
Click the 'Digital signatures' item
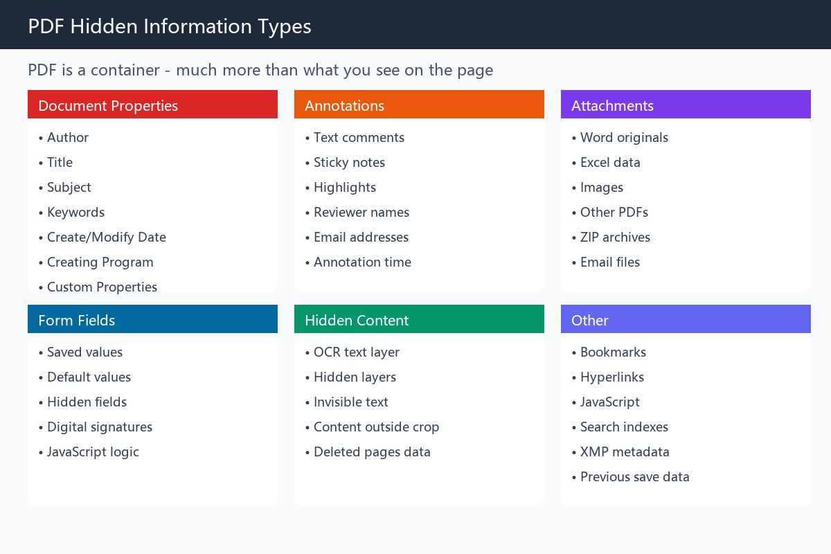96,427
